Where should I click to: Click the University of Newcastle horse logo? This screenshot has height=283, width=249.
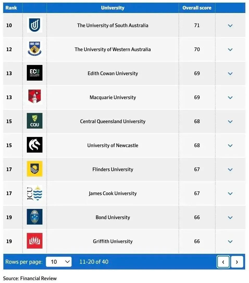coord(34,145)
